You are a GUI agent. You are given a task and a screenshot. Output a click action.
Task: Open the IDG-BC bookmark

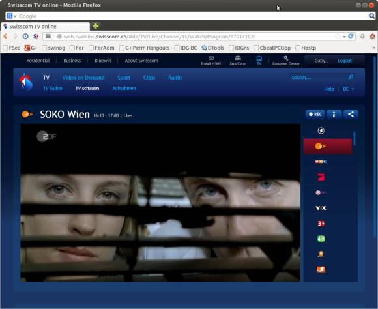coord(186,48)
